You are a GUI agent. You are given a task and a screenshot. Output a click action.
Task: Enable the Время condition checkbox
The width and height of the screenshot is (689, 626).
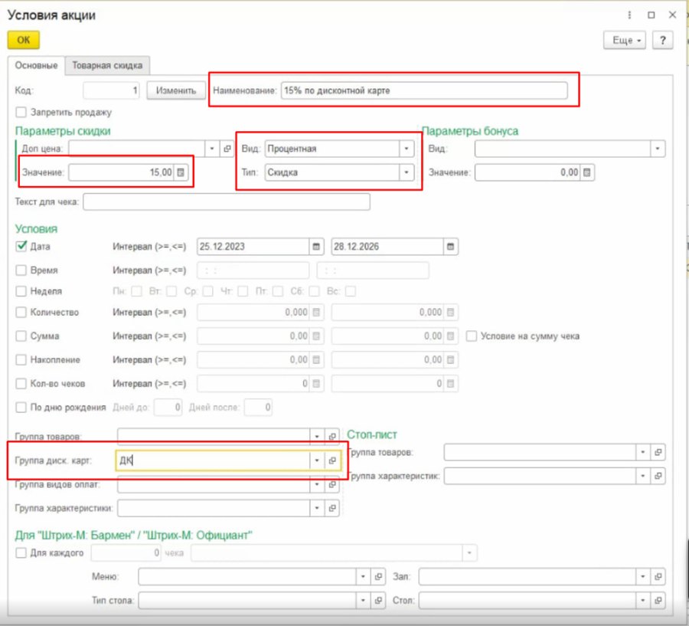tap(21, 270)
